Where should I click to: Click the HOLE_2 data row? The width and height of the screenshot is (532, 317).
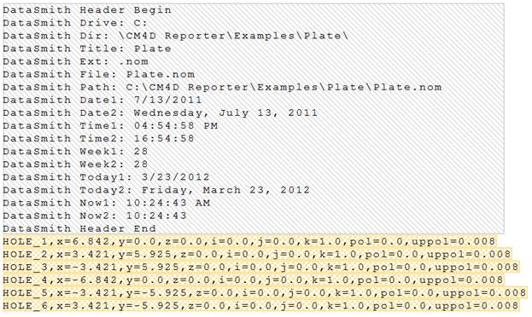[x=257, y=254]
